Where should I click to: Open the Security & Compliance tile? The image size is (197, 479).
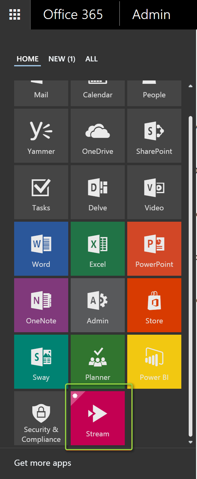(x=41, y=418)
